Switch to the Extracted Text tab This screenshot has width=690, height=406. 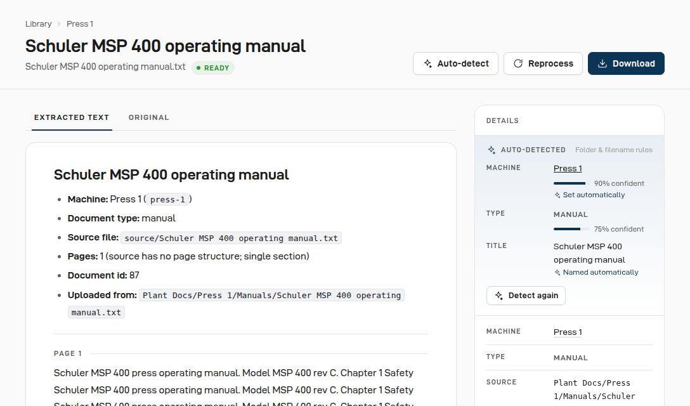pyautogui.click(x=72, y=117)
